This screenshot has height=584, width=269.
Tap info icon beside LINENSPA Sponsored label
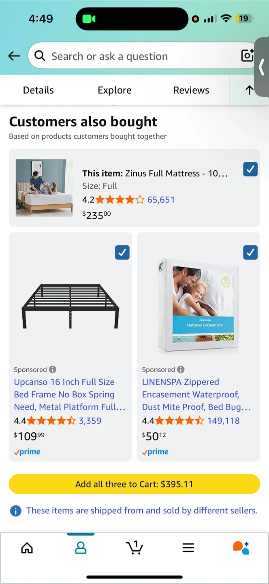click(x=181, y=369)
